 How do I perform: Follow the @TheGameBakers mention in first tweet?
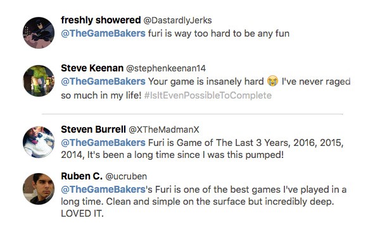(x=103, y=33)
